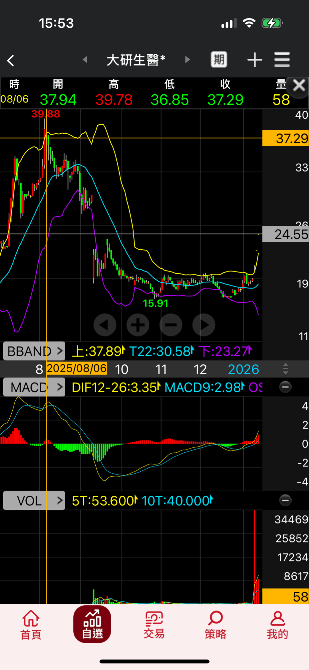Open the hamburger menu

click(282, 60)
